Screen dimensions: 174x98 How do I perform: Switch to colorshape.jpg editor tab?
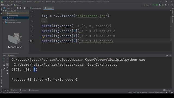click(36, 8)
